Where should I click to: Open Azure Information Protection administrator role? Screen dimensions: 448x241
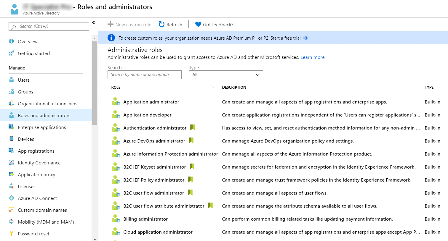click(x=171, y=154)
